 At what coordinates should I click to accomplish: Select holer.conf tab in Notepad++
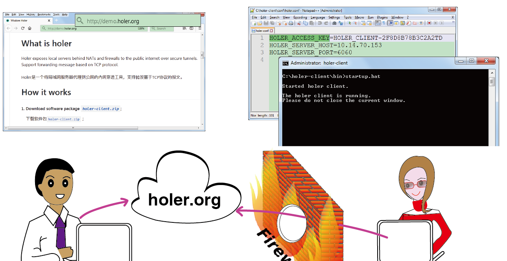click(x=262, y=31)
